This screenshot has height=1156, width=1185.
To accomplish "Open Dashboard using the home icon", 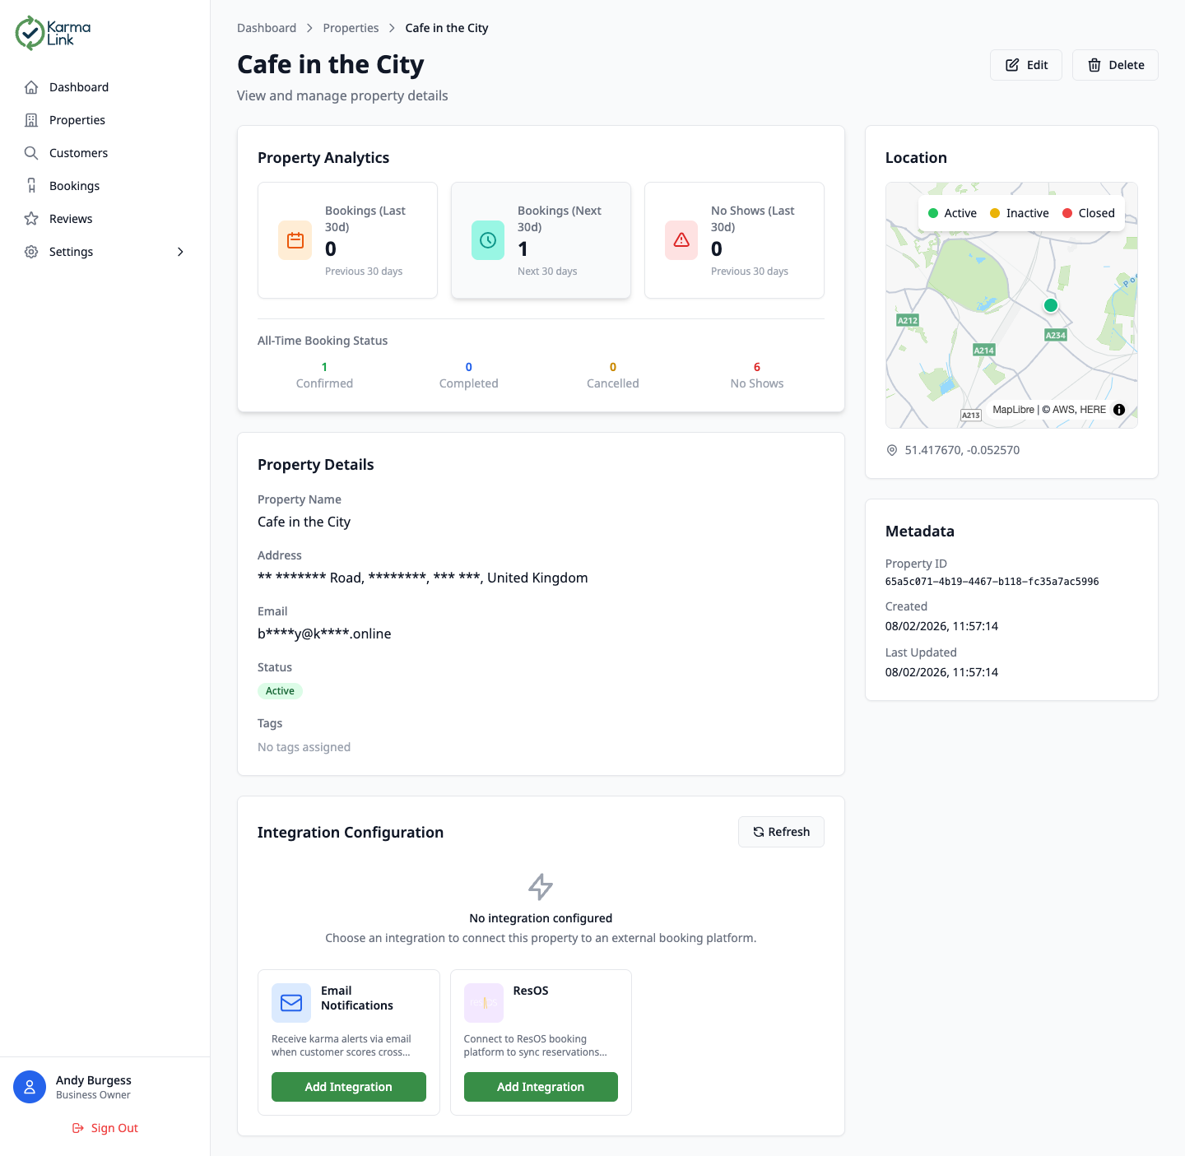I will tap(31, 86).
